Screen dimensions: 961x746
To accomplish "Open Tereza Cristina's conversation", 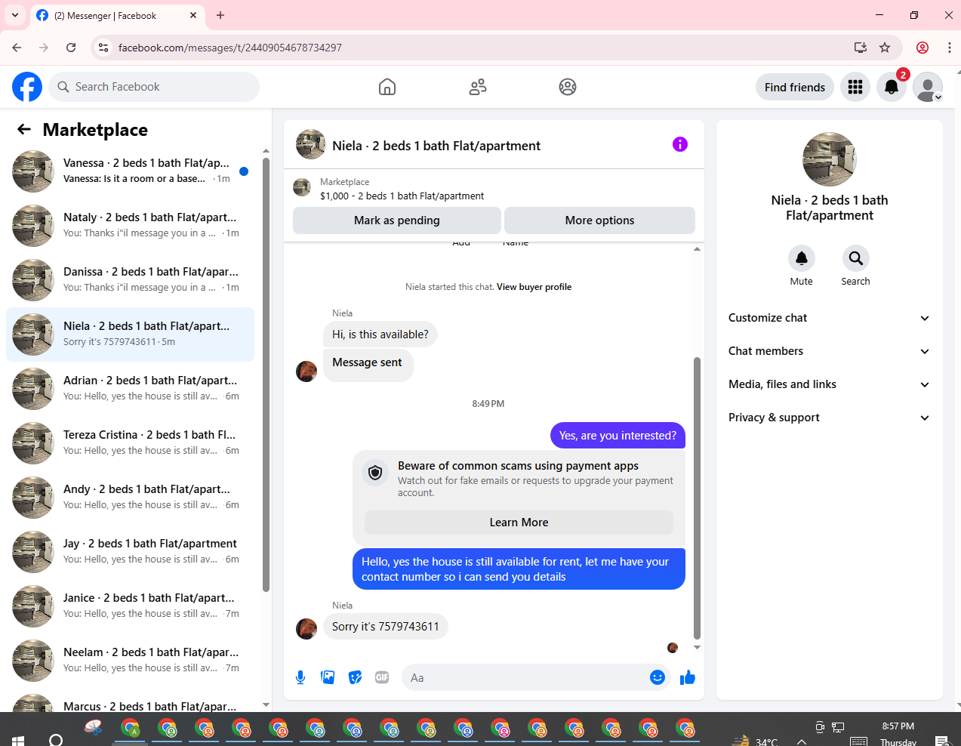I will coord(130,443).
